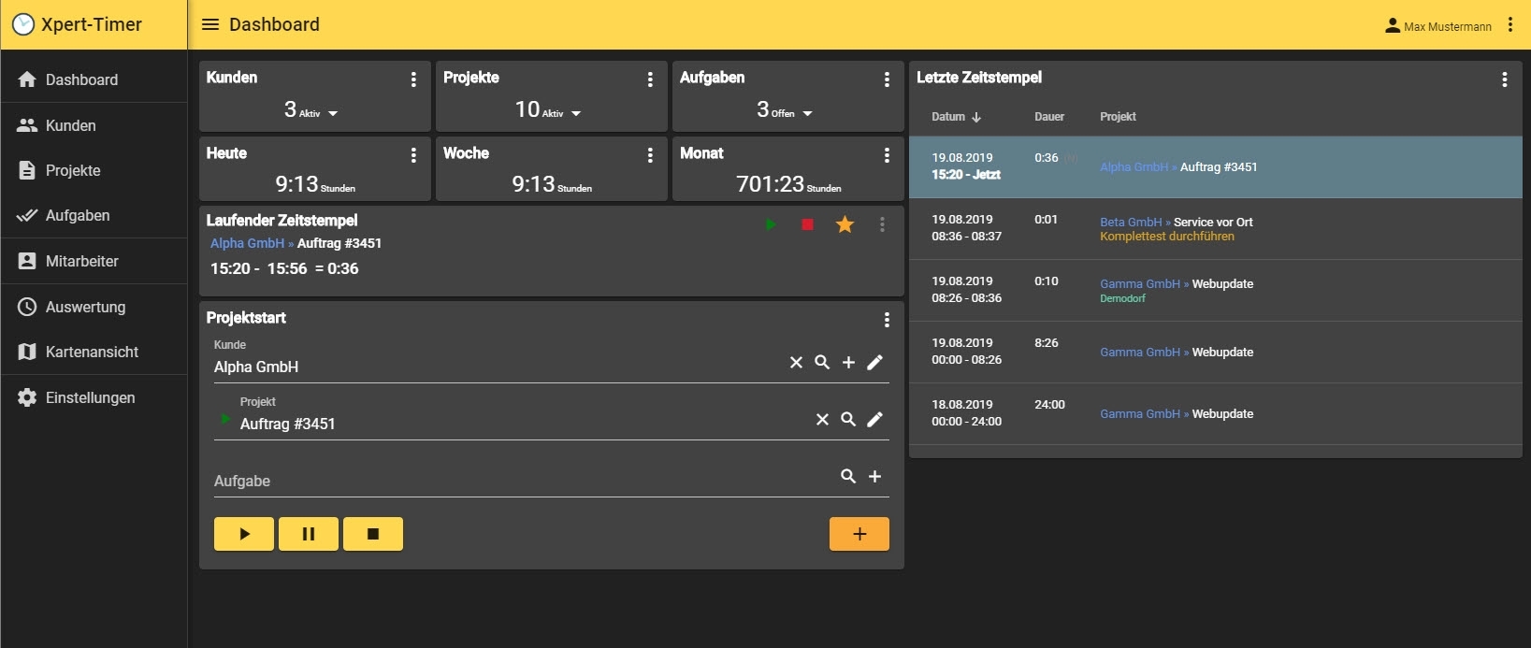Start the running timestamp with green play icon
1531x648 pixels.
tap(771, 224)
